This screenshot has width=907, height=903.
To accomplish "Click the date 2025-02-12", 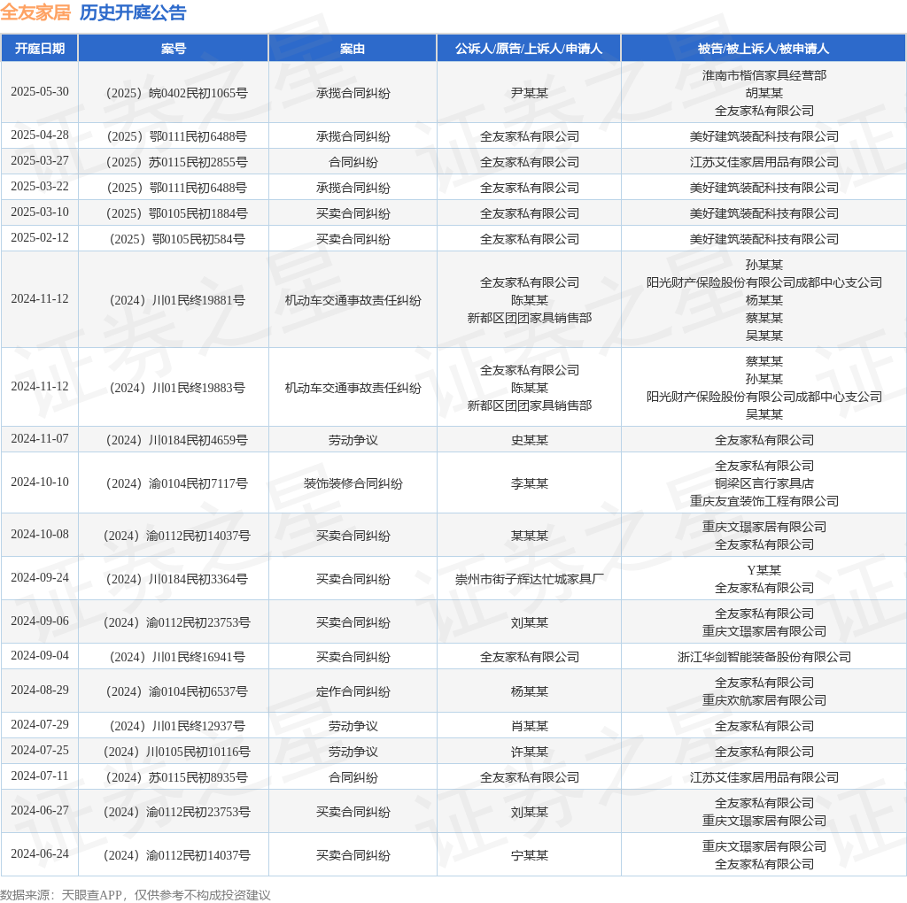I will click(40, 237).
